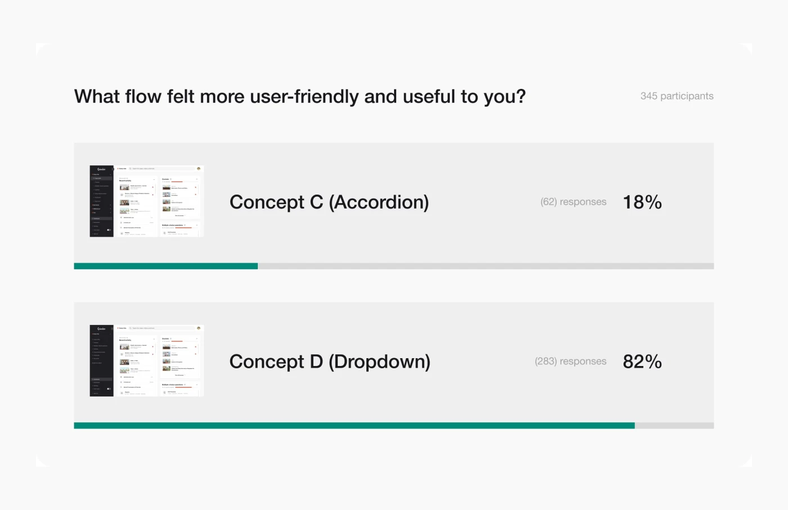
Task: Click grey unfilled portion of Concept C bar
Action: coord(485,266)
